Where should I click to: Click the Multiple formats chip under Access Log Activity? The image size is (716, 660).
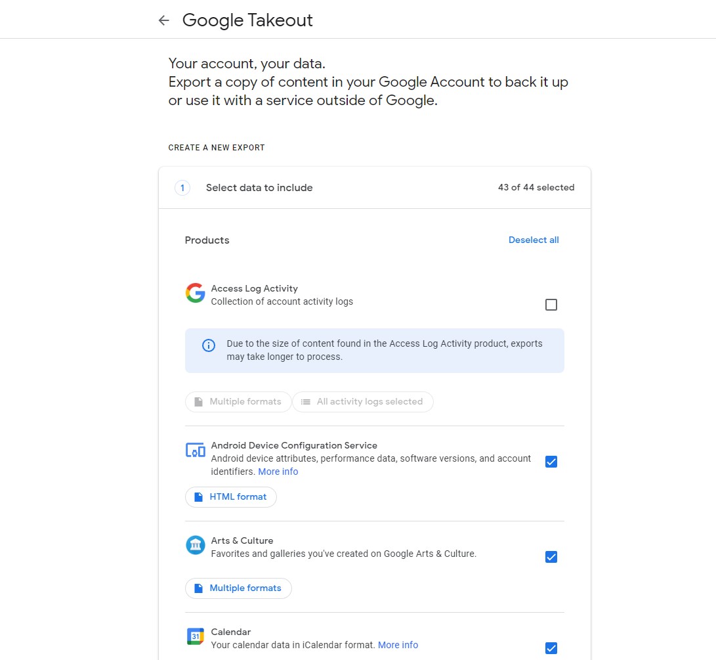[x=238, y=402]
